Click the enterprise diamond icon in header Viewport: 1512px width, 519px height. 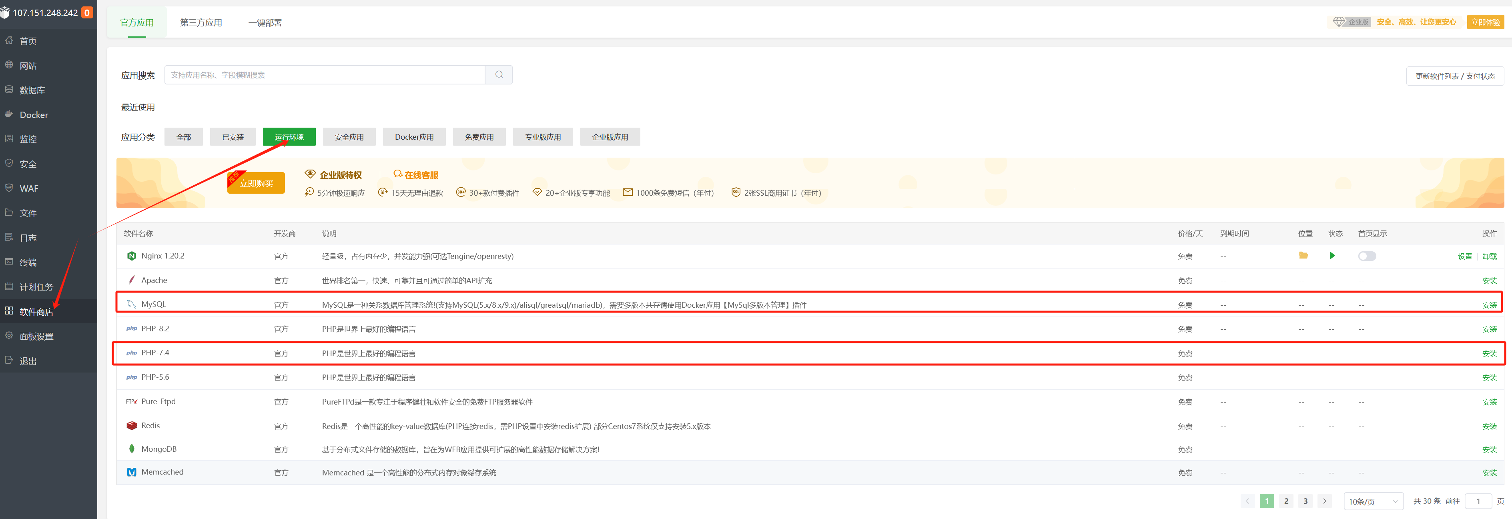1338,22
